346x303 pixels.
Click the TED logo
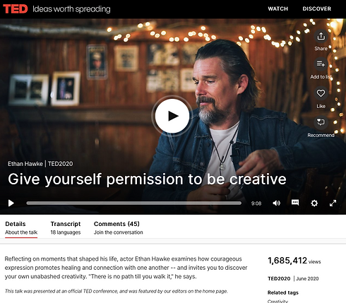point(16,9)
